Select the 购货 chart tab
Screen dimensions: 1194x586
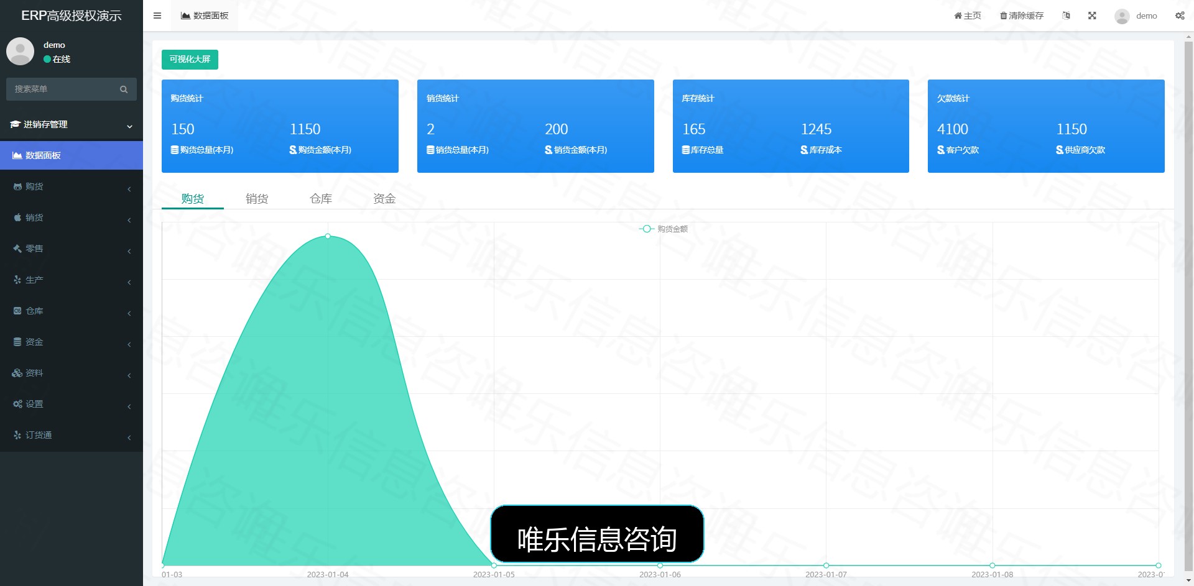[x=193, y=199]
